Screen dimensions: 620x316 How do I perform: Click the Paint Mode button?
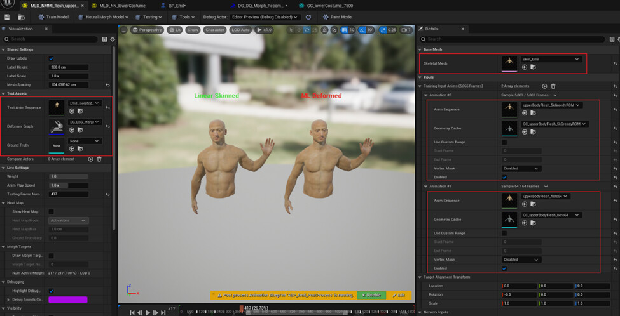point(337,17)
